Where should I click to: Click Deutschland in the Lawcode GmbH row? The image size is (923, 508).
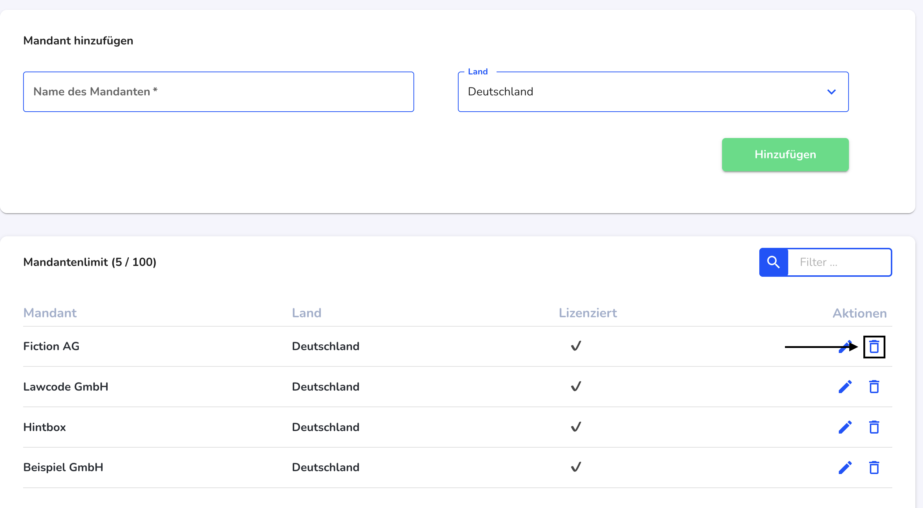click(326, 387)
